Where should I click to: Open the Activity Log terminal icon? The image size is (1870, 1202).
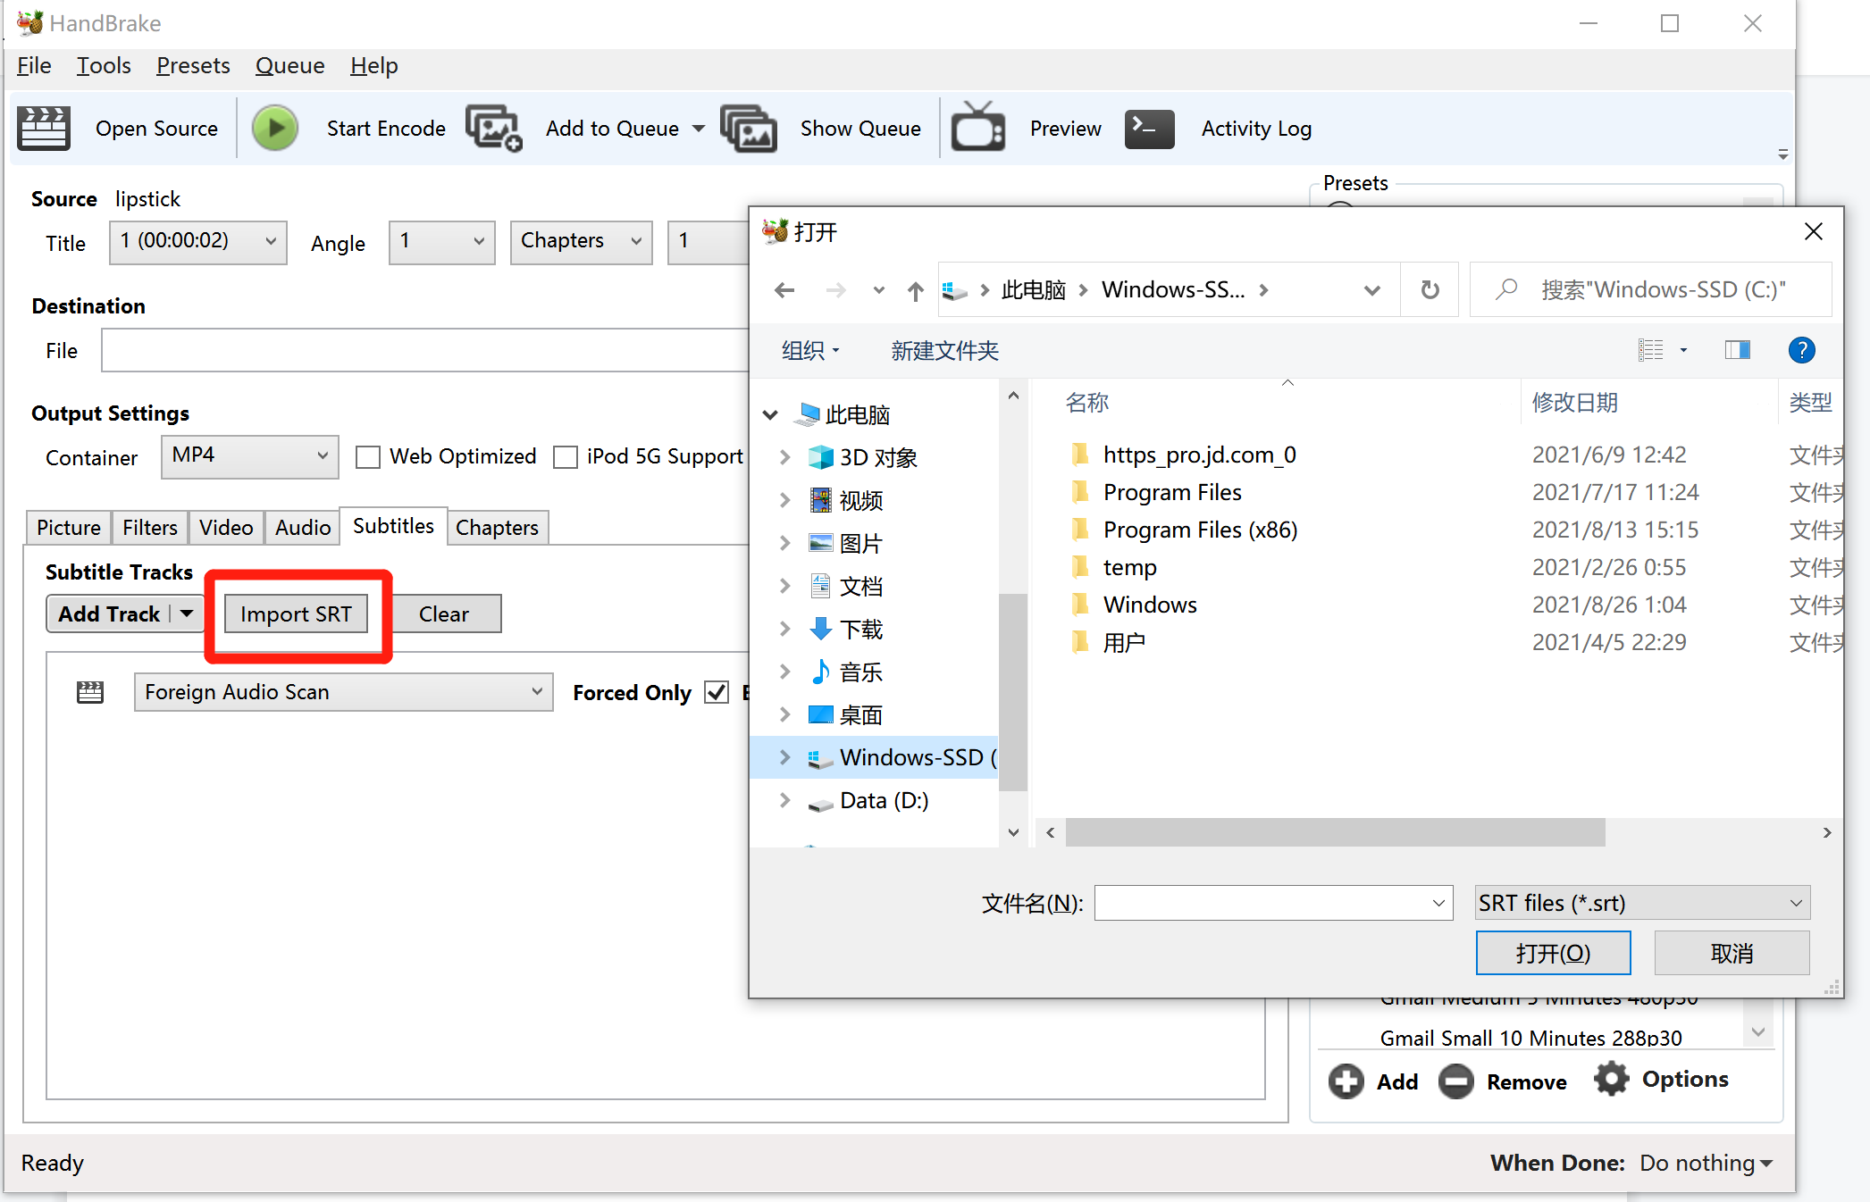[x=1149, y=129]
